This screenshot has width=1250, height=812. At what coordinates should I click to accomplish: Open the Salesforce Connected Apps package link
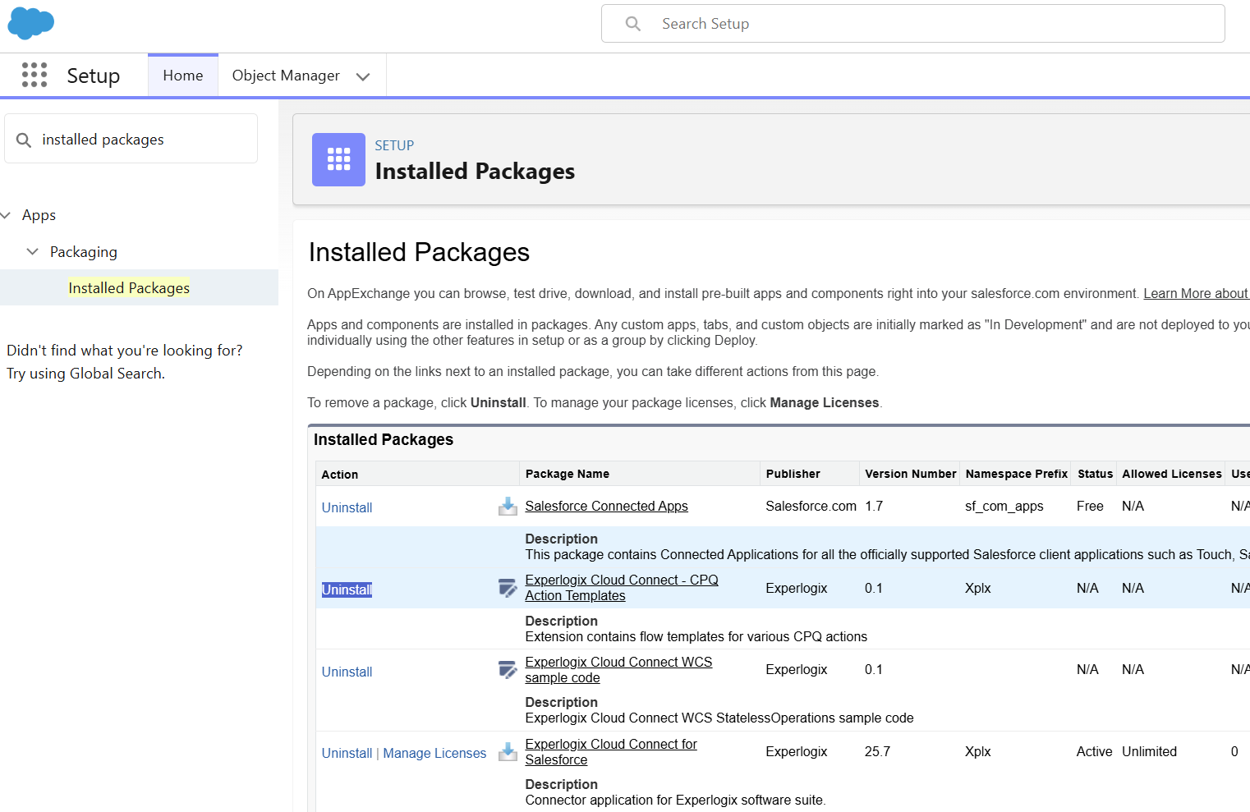606,506
